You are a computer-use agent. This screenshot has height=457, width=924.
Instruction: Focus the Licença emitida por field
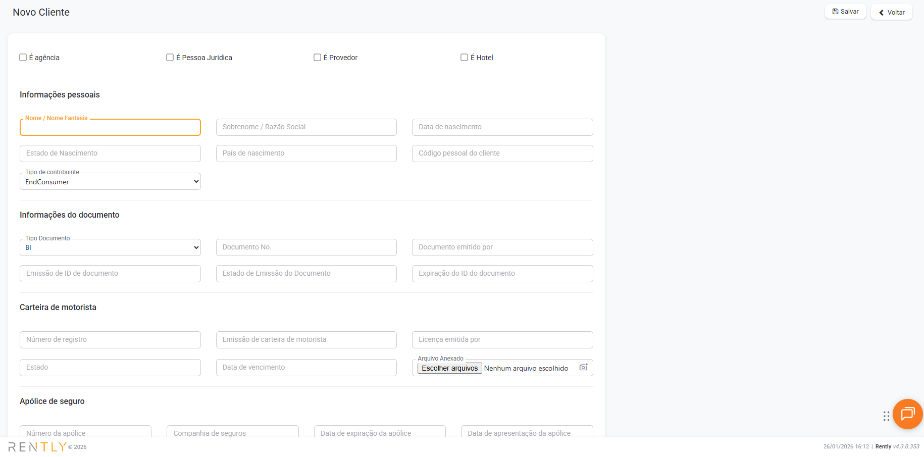click(x=502, y=340)
